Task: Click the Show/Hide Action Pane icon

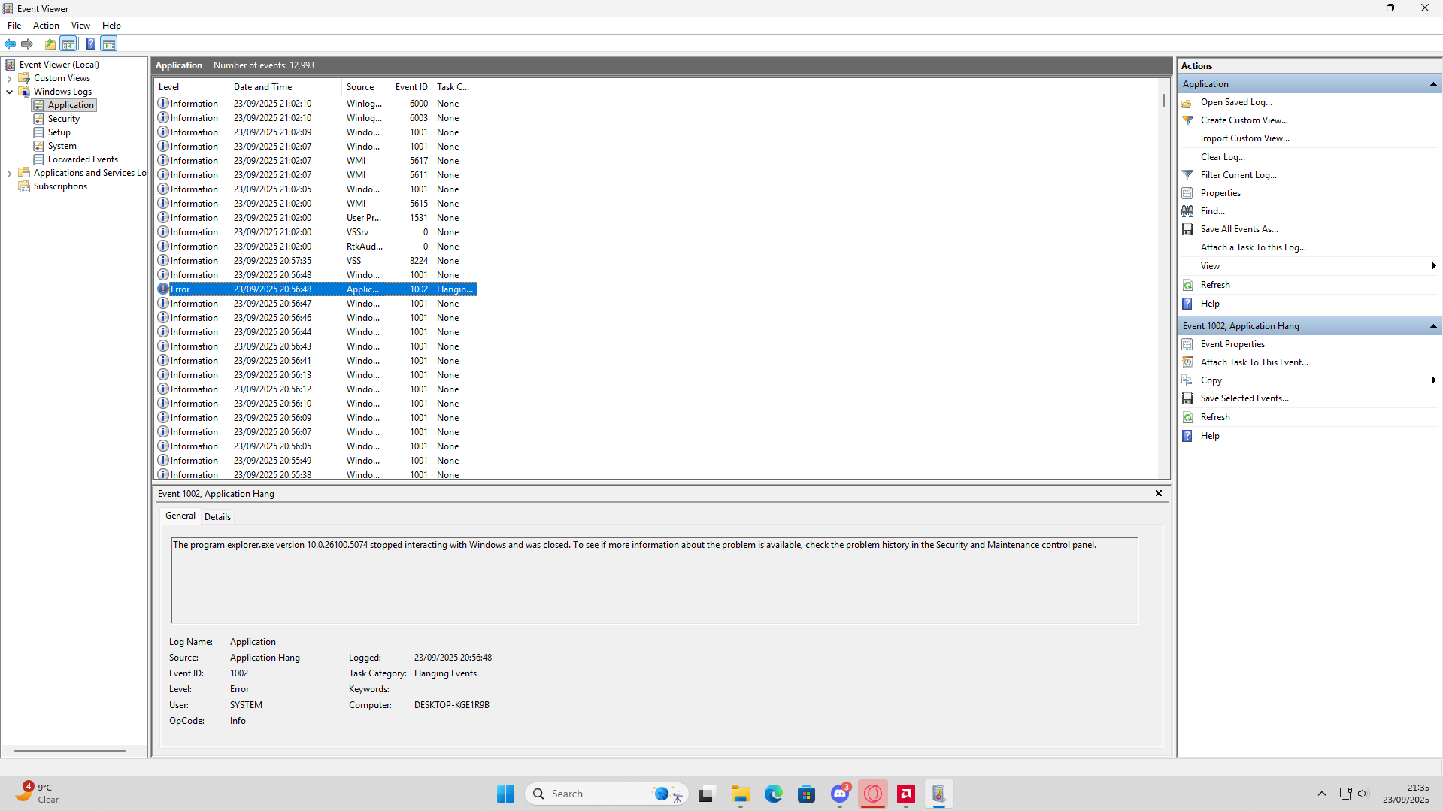Action: pyautogui.click(x=109, y=44)
